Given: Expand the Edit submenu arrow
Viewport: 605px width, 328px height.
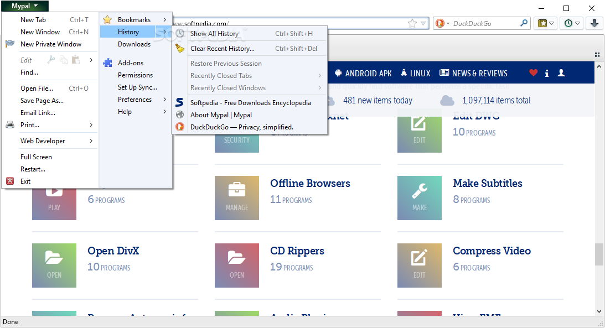Looking at the screenshot, I should coord(91,60).
